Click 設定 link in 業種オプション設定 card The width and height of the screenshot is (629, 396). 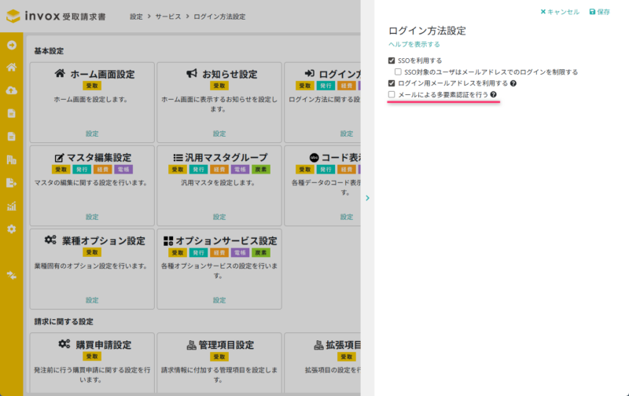click(92, 300)
